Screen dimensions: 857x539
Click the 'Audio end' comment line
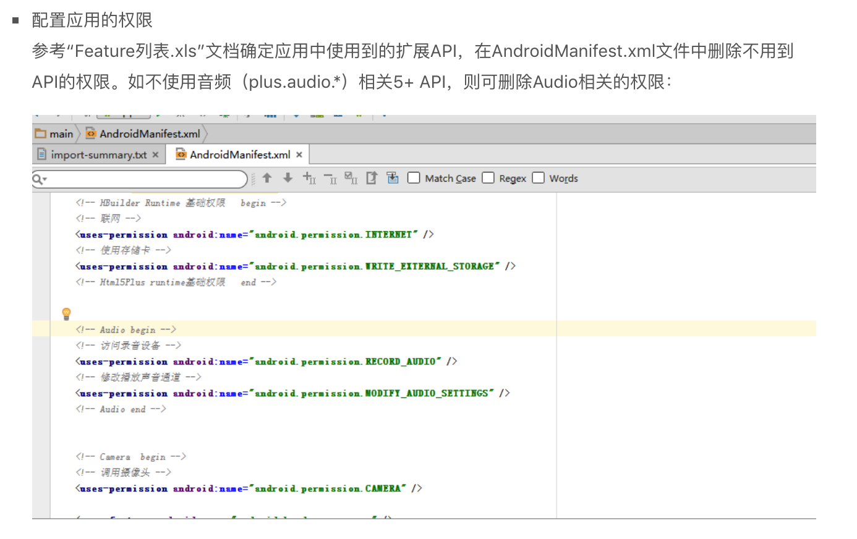pos(121,409)
